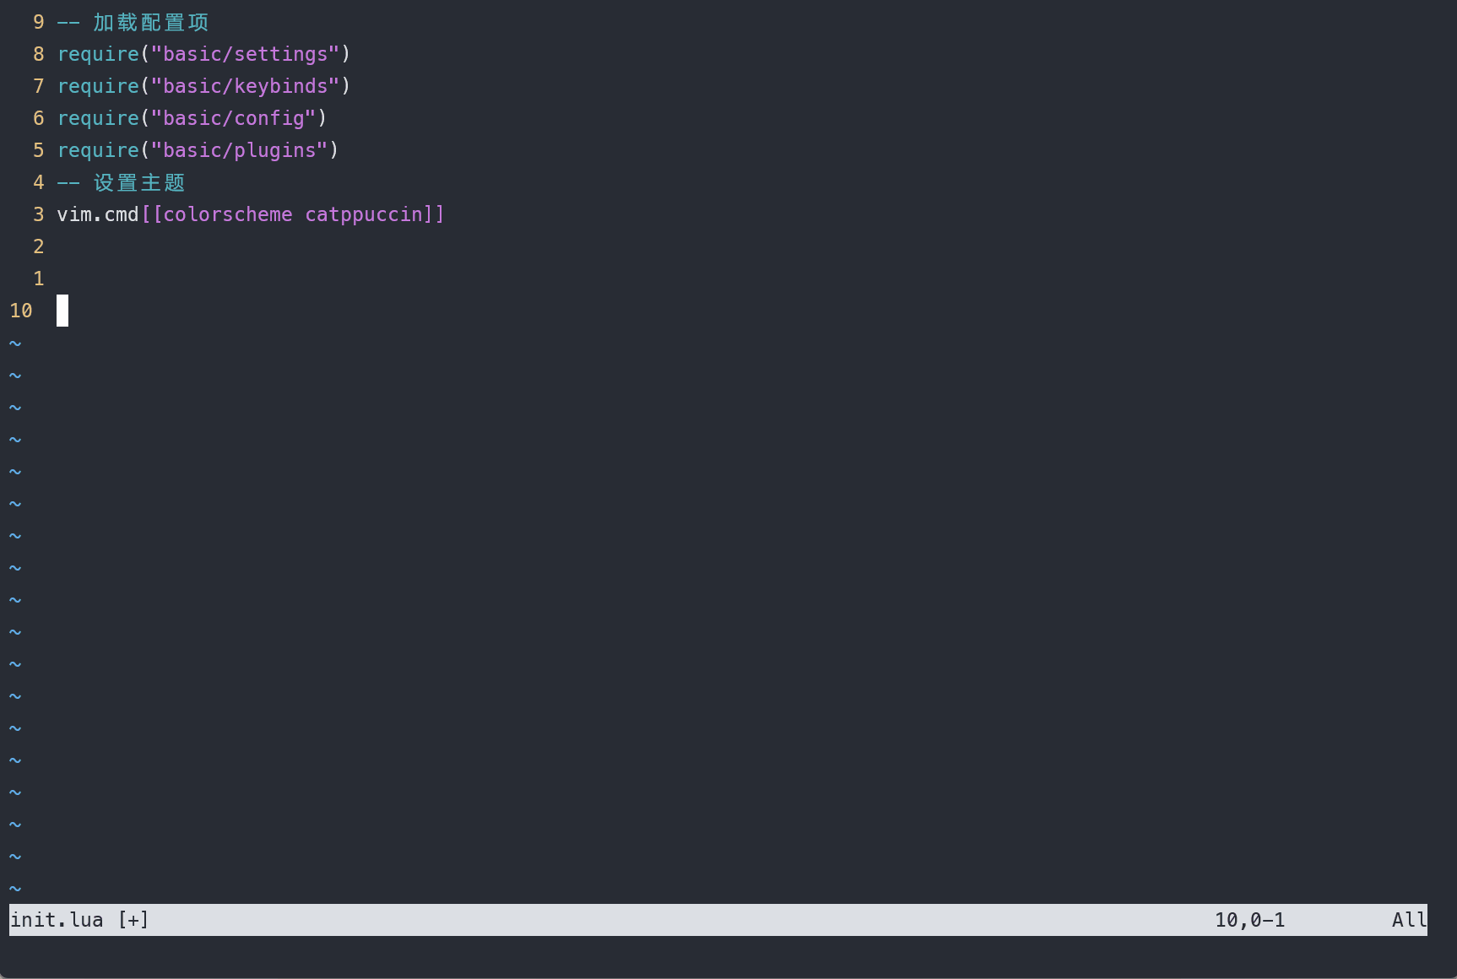Image resolution: width=1457 pixels, height=979 pixels.
Task: Click the "basic/settings" string
Action: pos(245,54)
